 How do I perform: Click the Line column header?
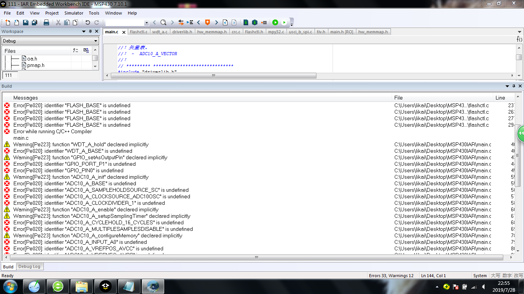(504, 98)
